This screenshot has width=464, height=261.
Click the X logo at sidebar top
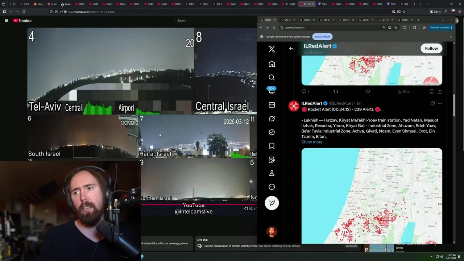coord(272,49)
